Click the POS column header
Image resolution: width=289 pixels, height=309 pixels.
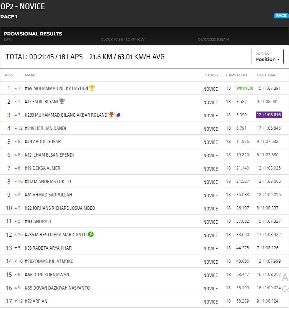point(9,75)
